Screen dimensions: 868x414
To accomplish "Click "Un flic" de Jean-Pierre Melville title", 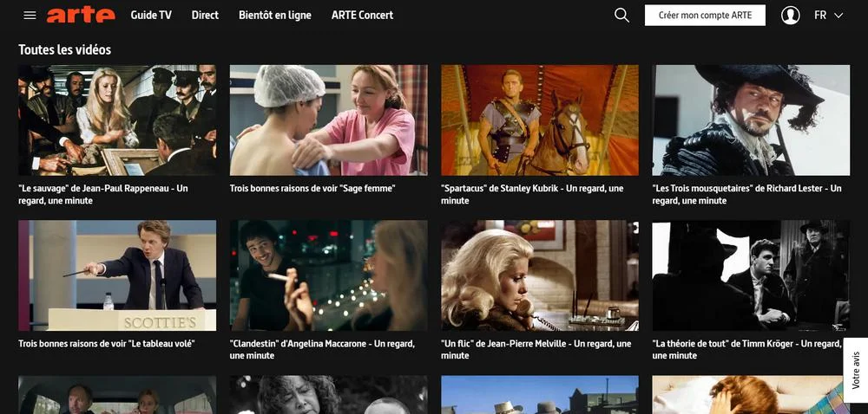I will pyautogui.click(x=536, y=349).
